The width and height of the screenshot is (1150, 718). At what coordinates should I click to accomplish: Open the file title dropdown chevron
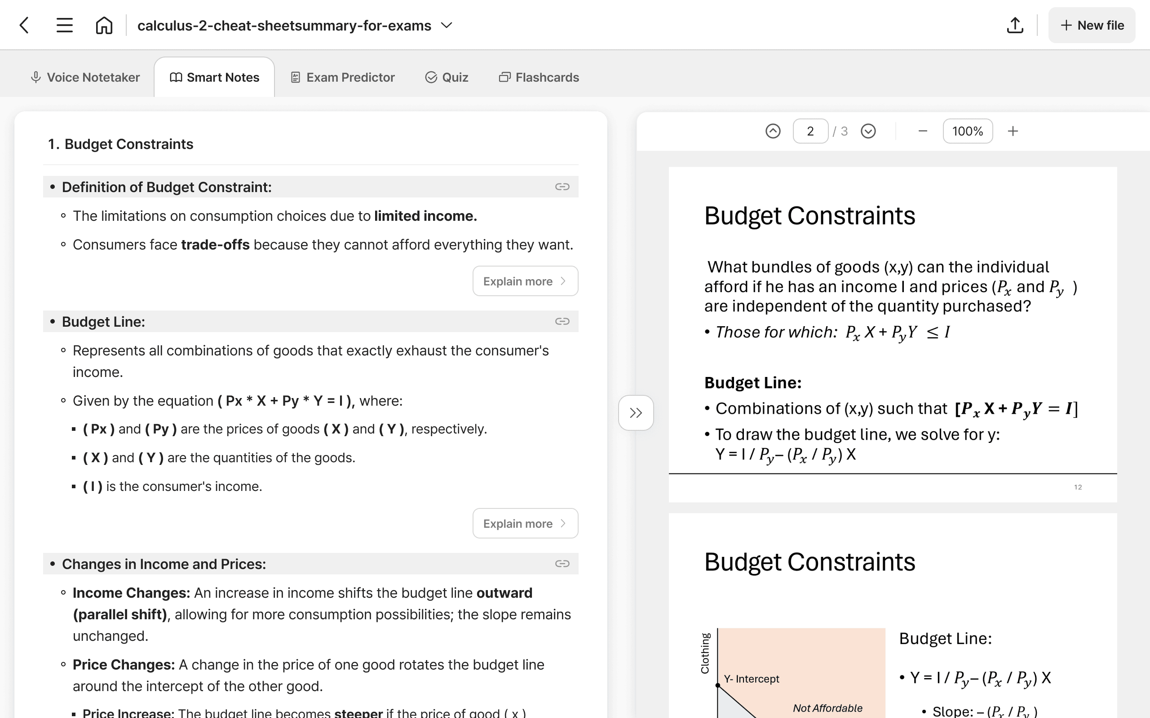tap(446, 25)
